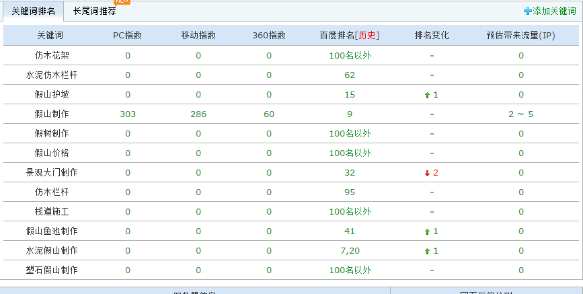Switch to the 关键词排名 tab
This screenshot has height=294, width=583.
[x=34, y=11]
